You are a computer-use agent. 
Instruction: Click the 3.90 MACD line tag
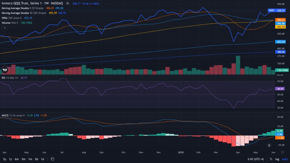click(x=280, y=134)
